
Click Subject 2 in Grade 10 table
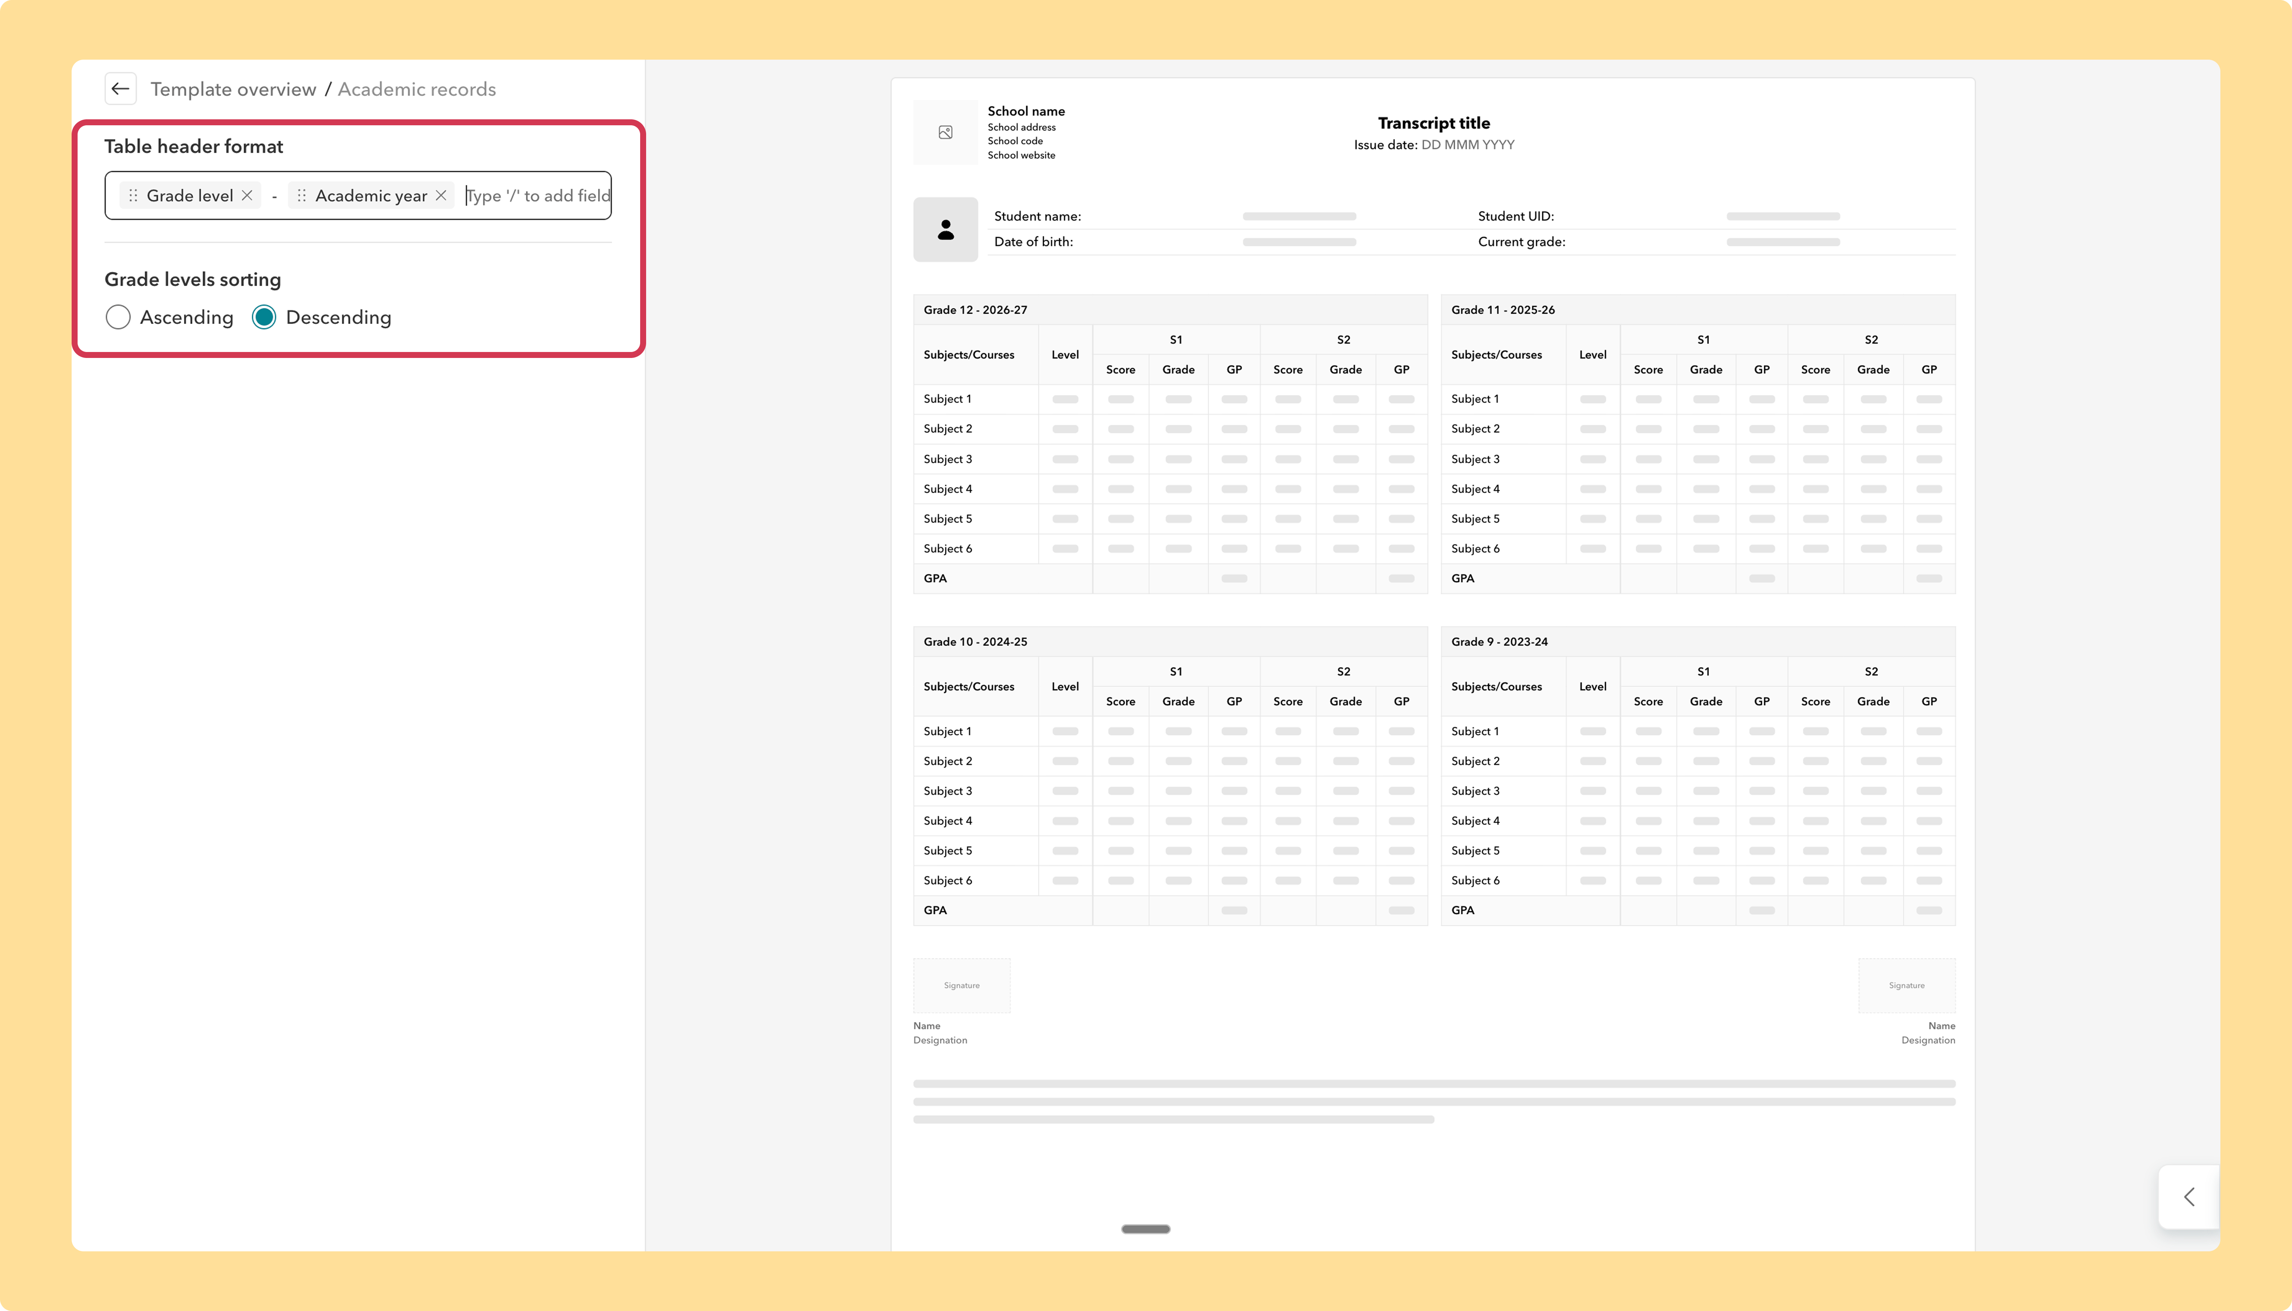pyautogui.click(x=948, y=761)
